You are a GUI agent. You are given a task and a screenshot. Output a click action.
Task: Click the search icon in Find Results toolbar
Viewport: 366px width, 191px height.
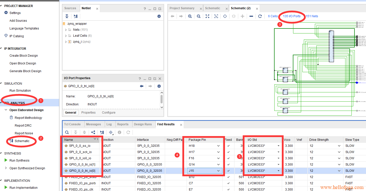tap(67, 132)
